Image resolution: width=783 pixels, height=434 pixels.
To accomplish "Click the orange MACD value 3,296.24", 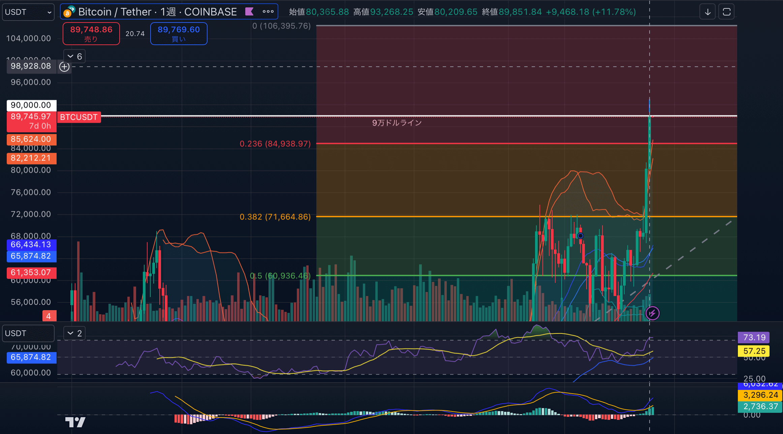I will pos(760,395).
